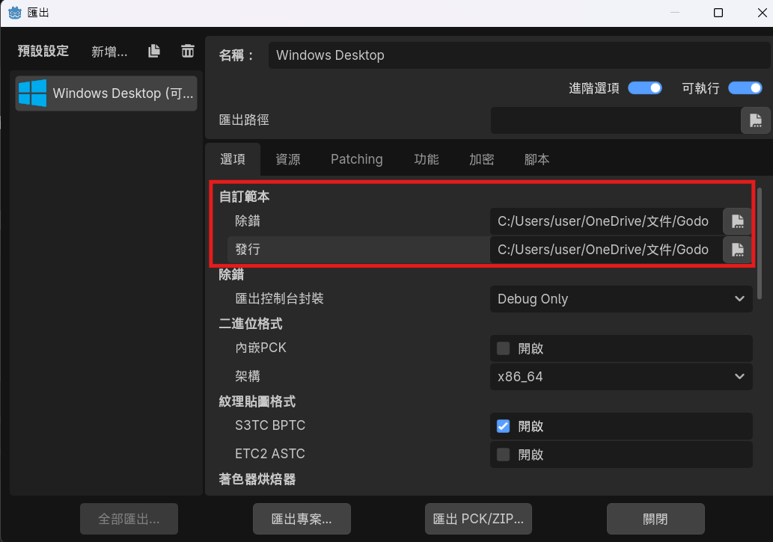This screenshot has width=773, height=542.
Task: Maximize the export dialog window
Action: pos(718,13)
